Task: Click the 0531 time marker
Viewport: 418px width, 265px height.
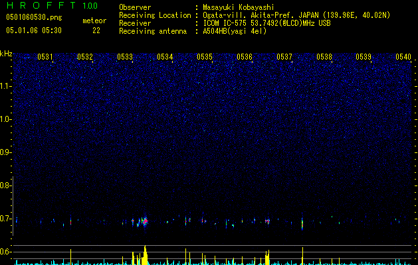Action: click(45, 57)
